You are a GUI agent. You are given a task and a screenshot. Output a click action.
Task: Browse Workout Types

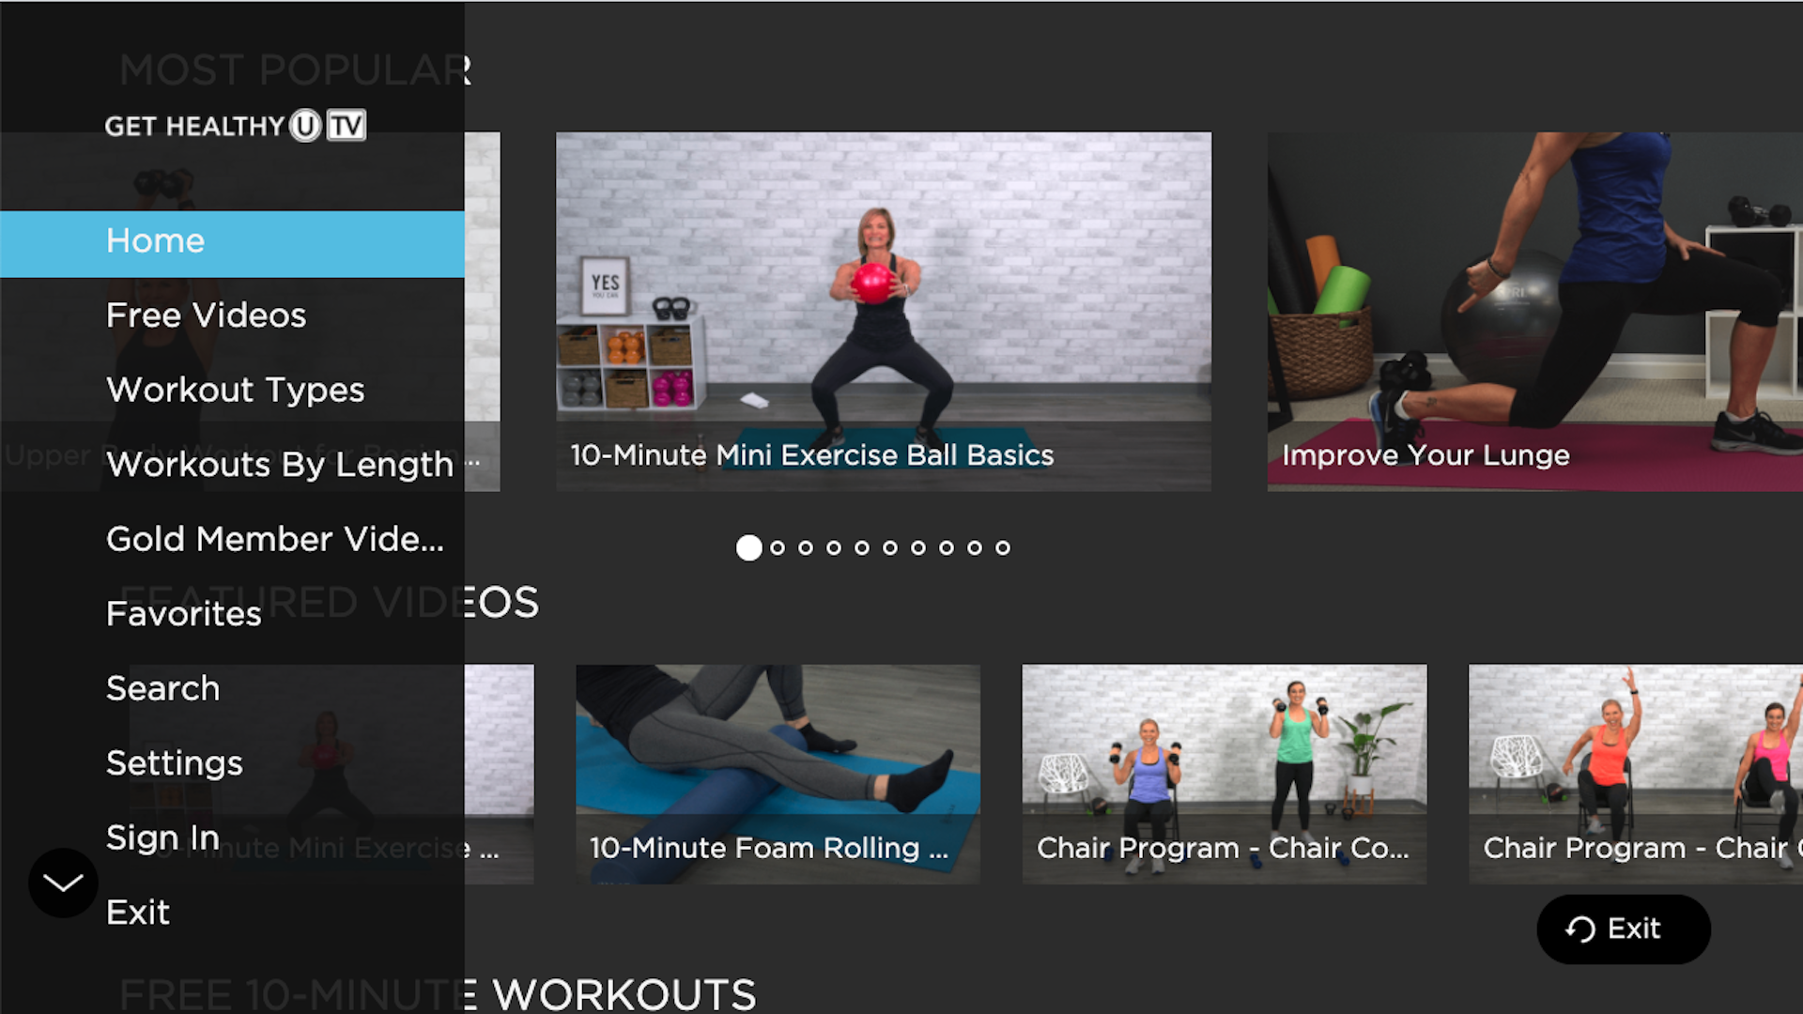point(236,390)
